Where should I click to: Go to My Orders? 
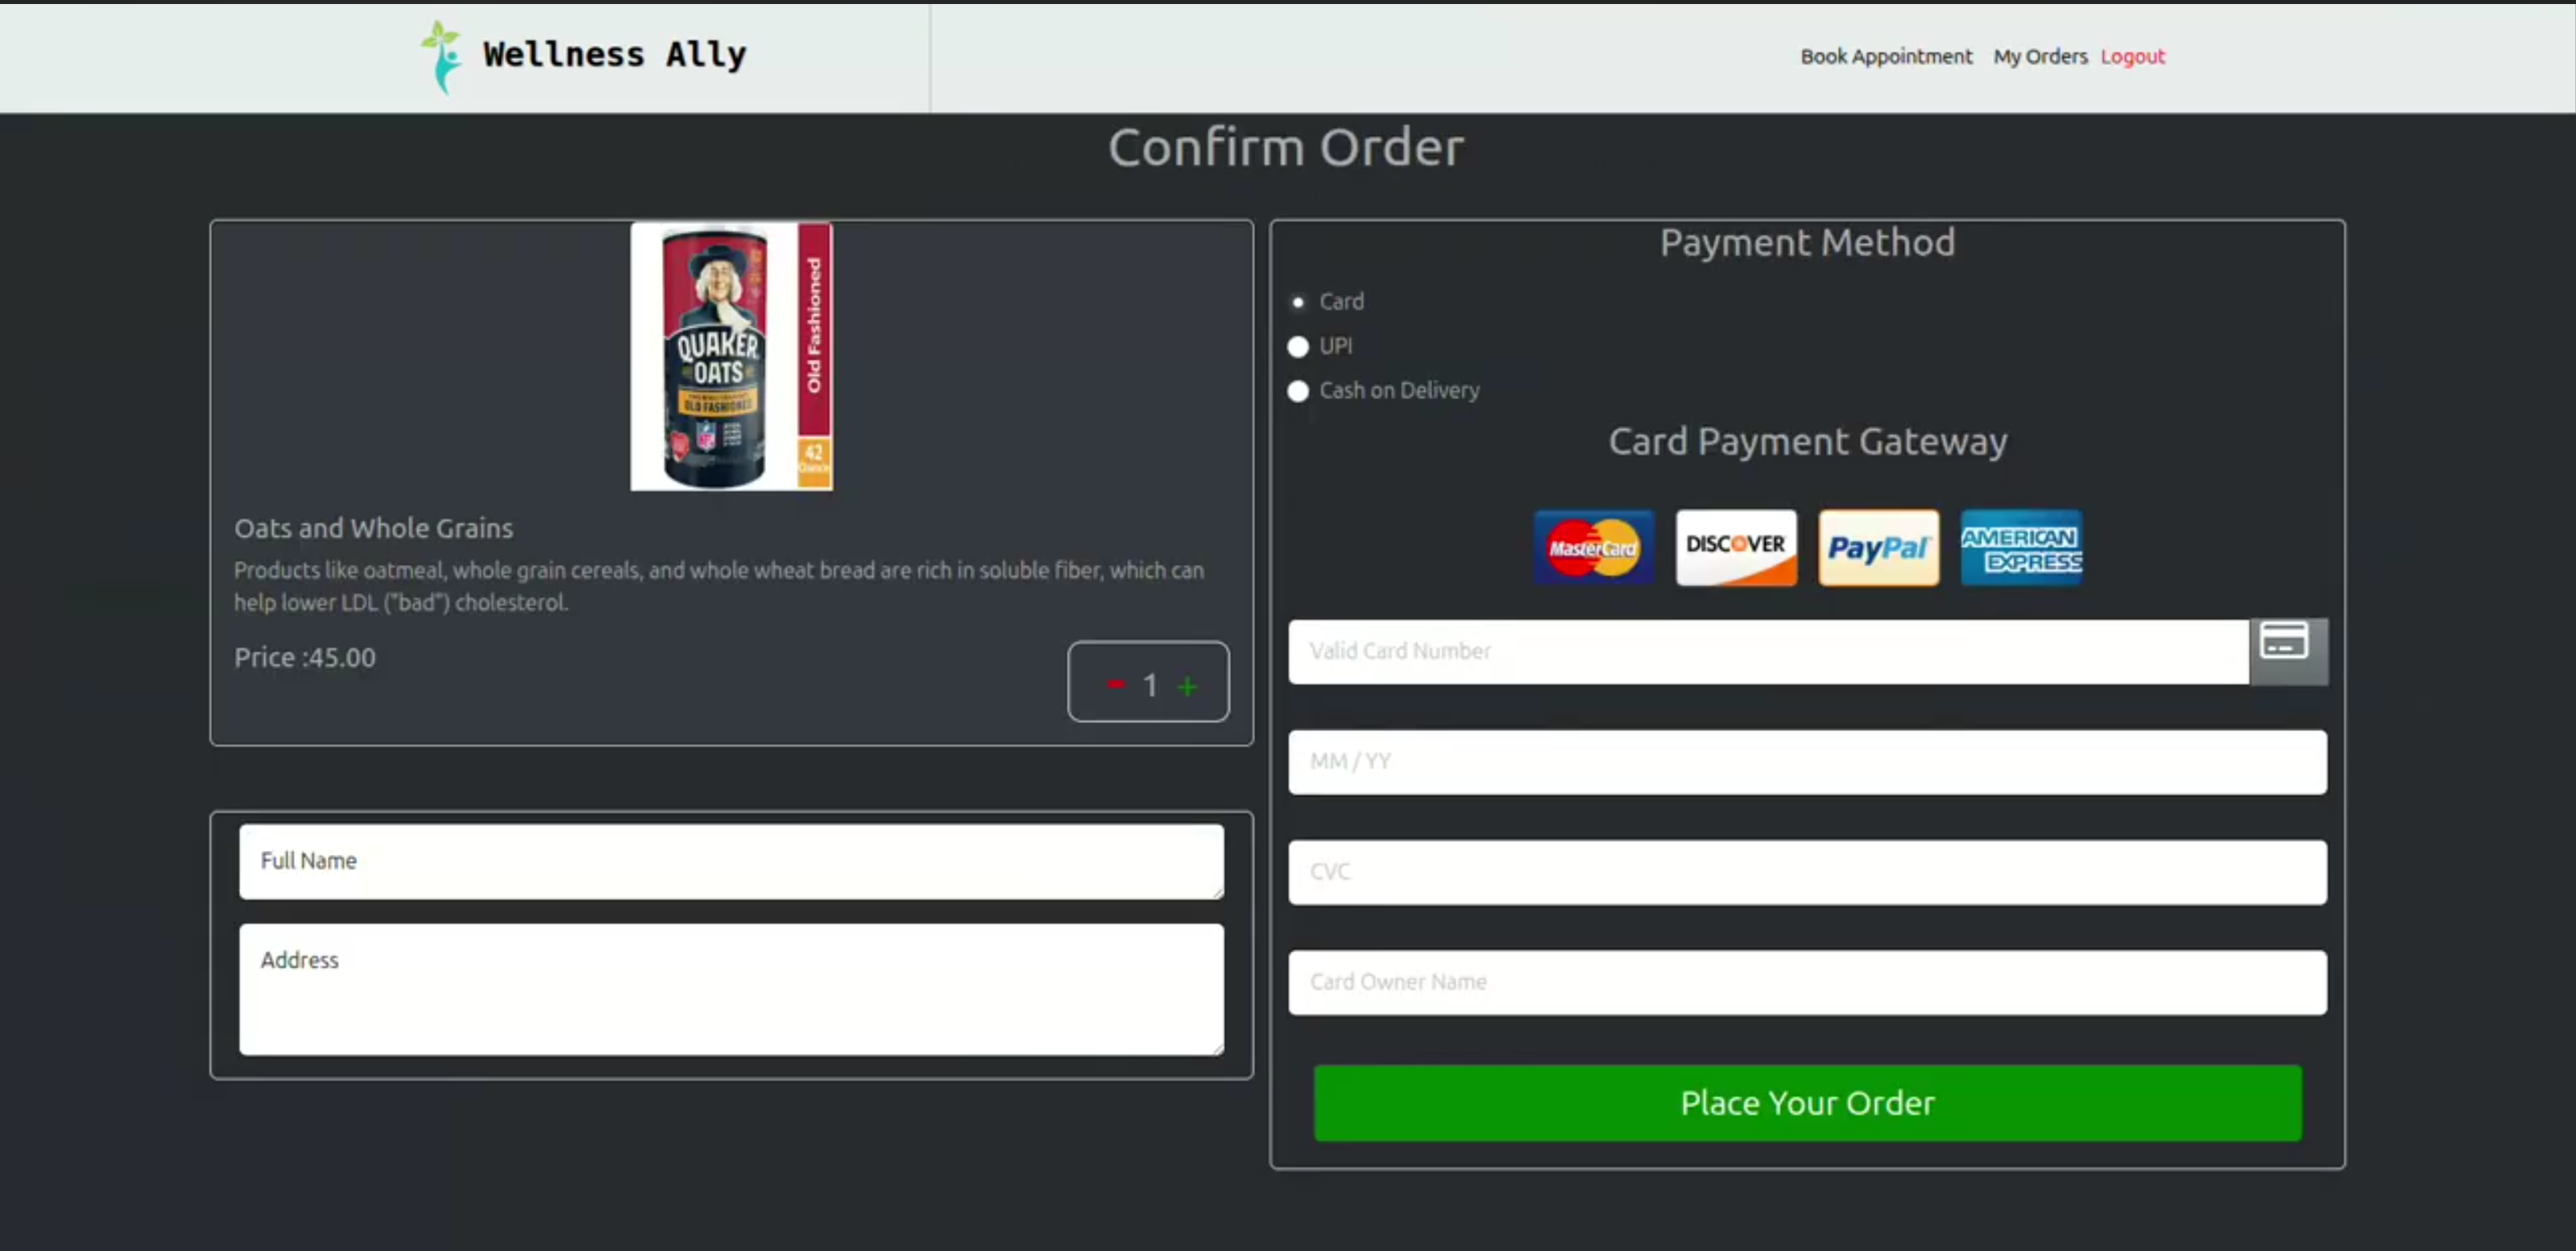tap(2040, 57)
